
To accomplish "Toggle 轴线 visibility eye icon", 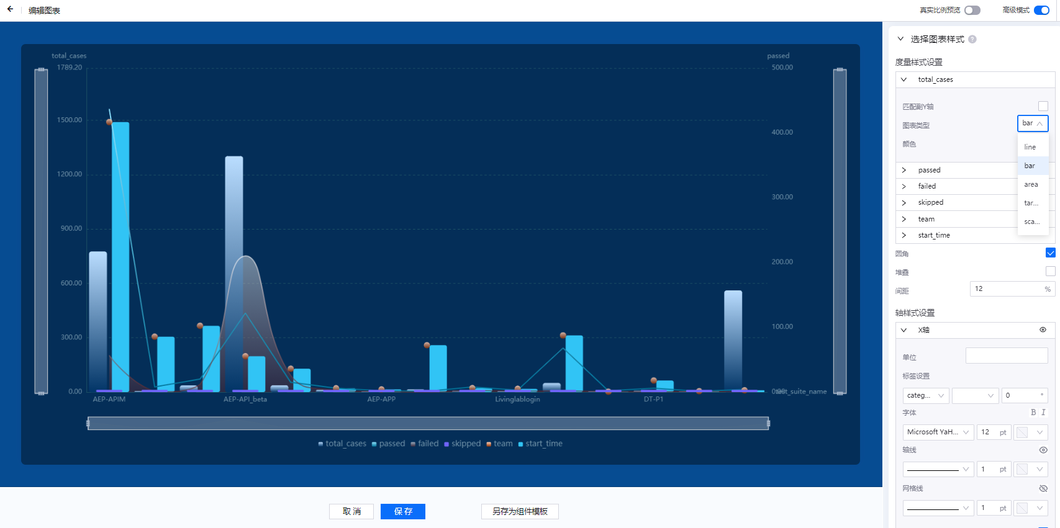I will coord(1043,450).
